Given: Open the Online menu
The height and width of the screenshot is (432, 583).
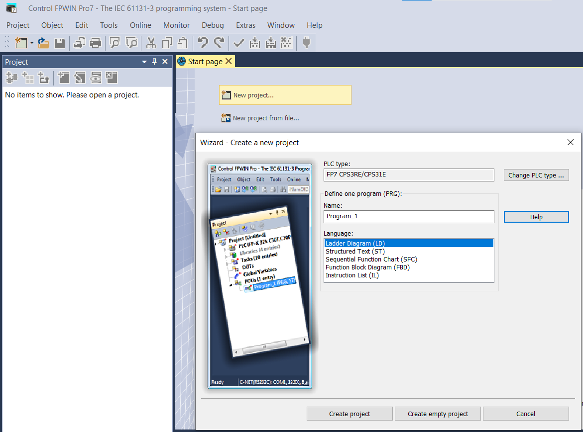Looking at the screenshot, I should click(x=140, y=25).
